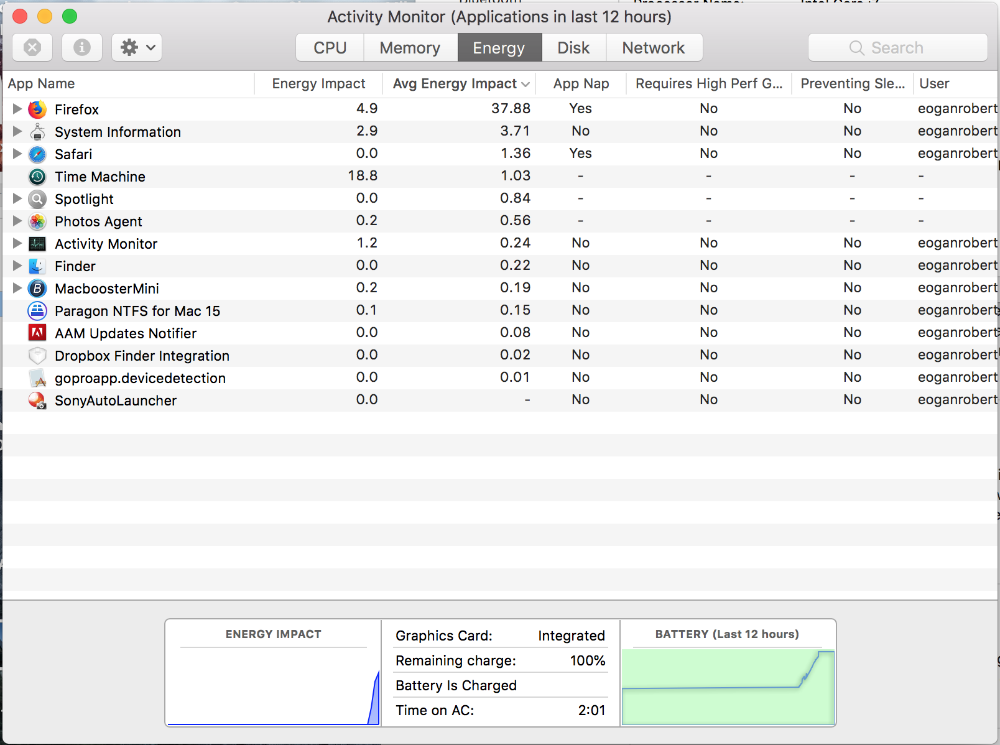The image size is (1000, 745).
Task: Open the Network tab
Action: pyautogui.click(x=654, y=48)
